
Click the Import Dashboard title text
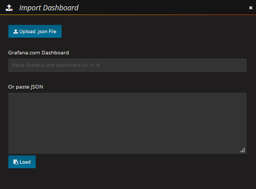tap(49, 8)
